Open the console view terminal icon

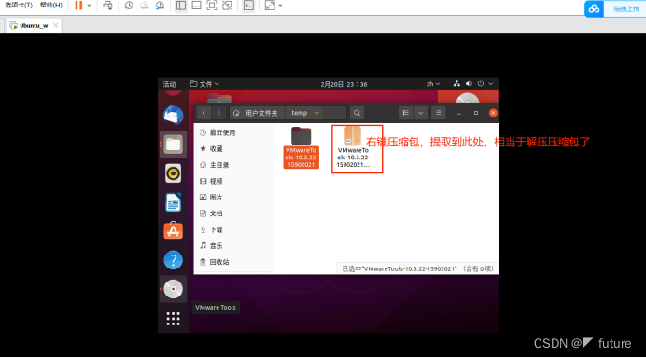pos(248,6)
